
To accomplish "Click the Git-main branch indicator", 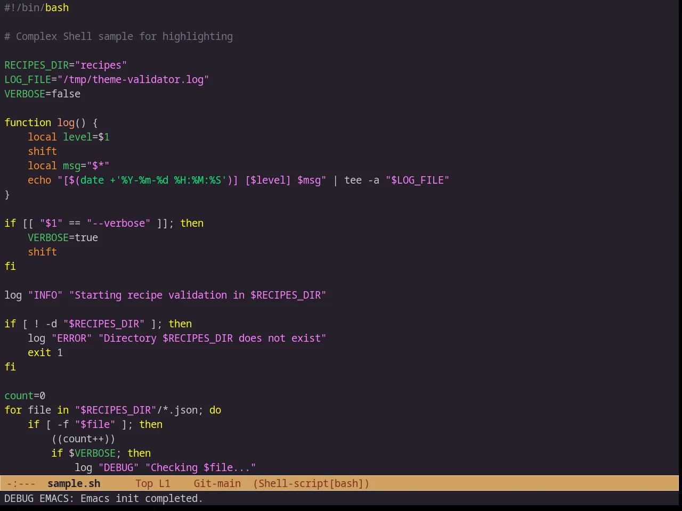I will pyautogui.click(x=217, y=483).
